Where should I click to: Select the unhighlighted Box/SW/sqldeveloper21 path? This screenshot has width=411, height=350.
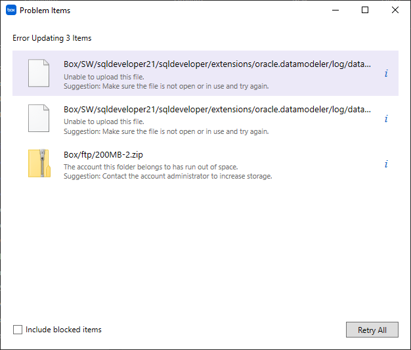point(217,110)
